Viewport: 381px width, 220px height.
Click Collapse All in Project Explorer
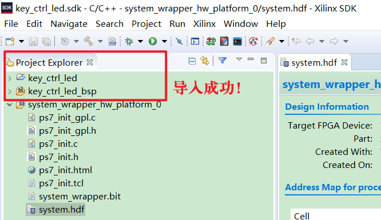pos(192,61)
